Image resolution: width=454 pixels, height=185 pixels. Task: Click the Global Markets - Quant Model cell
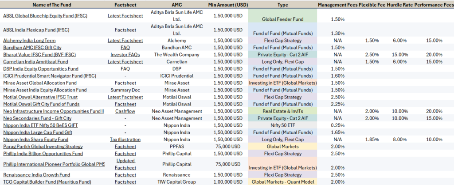[282, 182]
